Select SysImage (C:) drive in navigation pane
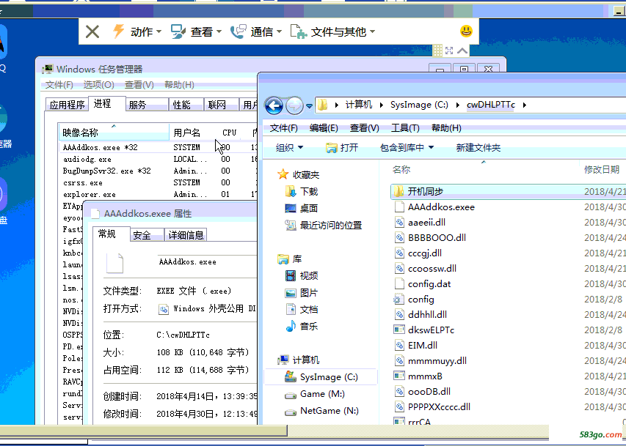The image size is (626, 446). (x=321, y=376)
